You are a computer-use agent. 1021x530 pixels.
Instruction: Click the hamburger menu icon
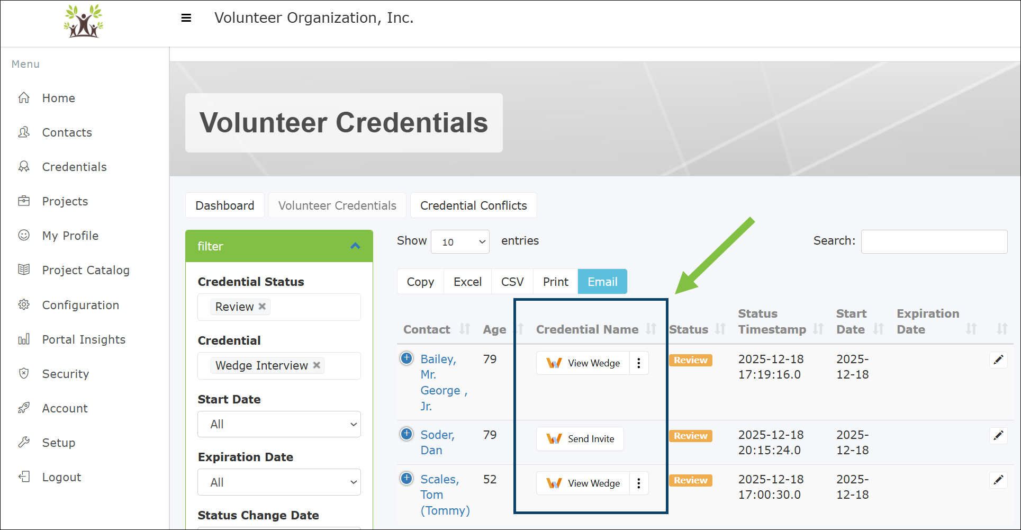click(x=186, y=18)
